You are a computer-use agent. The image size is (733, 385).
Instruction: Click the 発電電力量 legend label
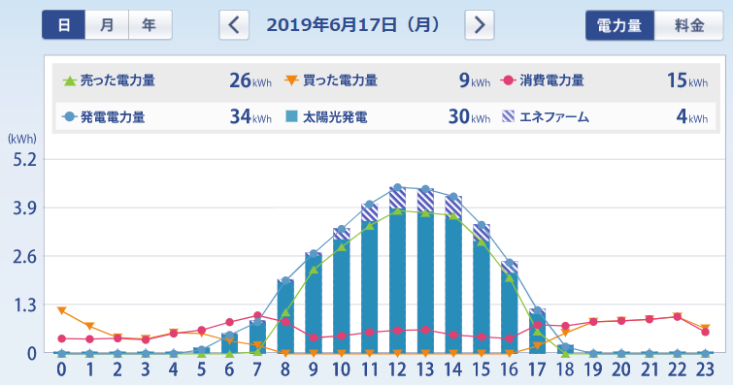pyautogui.click(x=113, y=116)
